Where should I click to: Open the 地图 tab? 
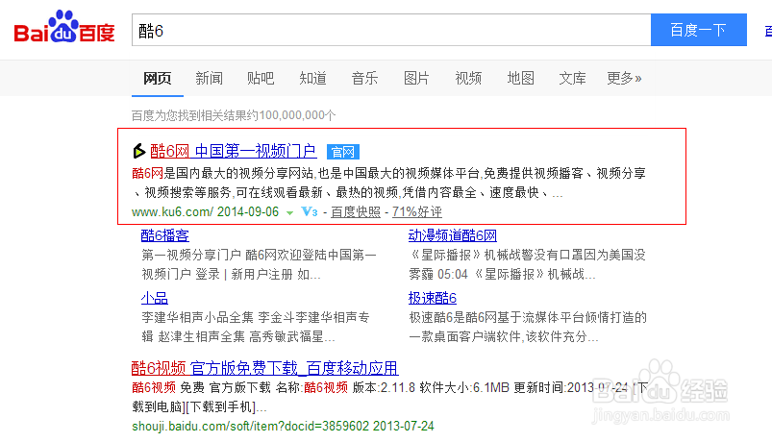pos(520,78)
